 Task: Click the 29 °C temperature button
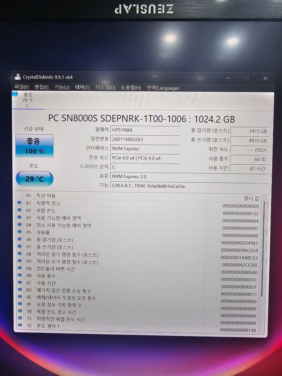34,179
